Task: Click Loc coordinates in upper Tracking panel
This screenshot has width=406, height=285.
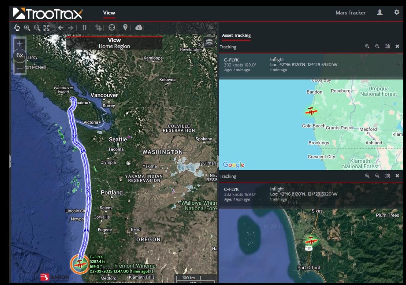Action: coord(304,65)
